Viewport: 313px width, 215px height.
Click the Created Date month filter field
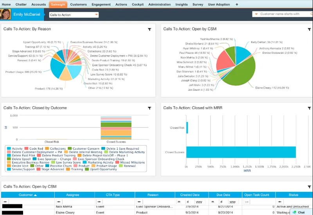(179, 202)
